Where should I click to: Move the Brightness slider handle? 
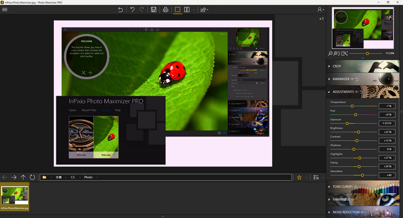pos(358,132)
